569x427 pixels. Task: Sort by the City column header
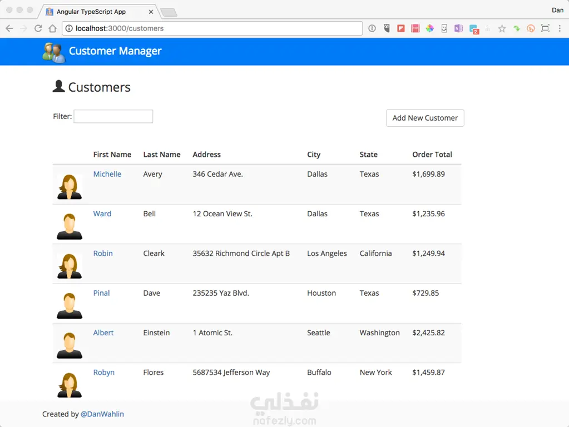[314, 155]
